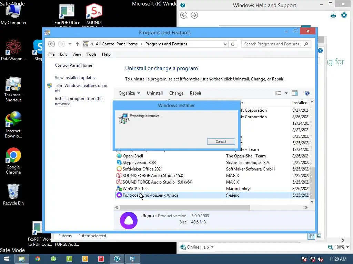Cancel the Windows Installer removal
Screen dimensions: 353x264
click(221, 141)
